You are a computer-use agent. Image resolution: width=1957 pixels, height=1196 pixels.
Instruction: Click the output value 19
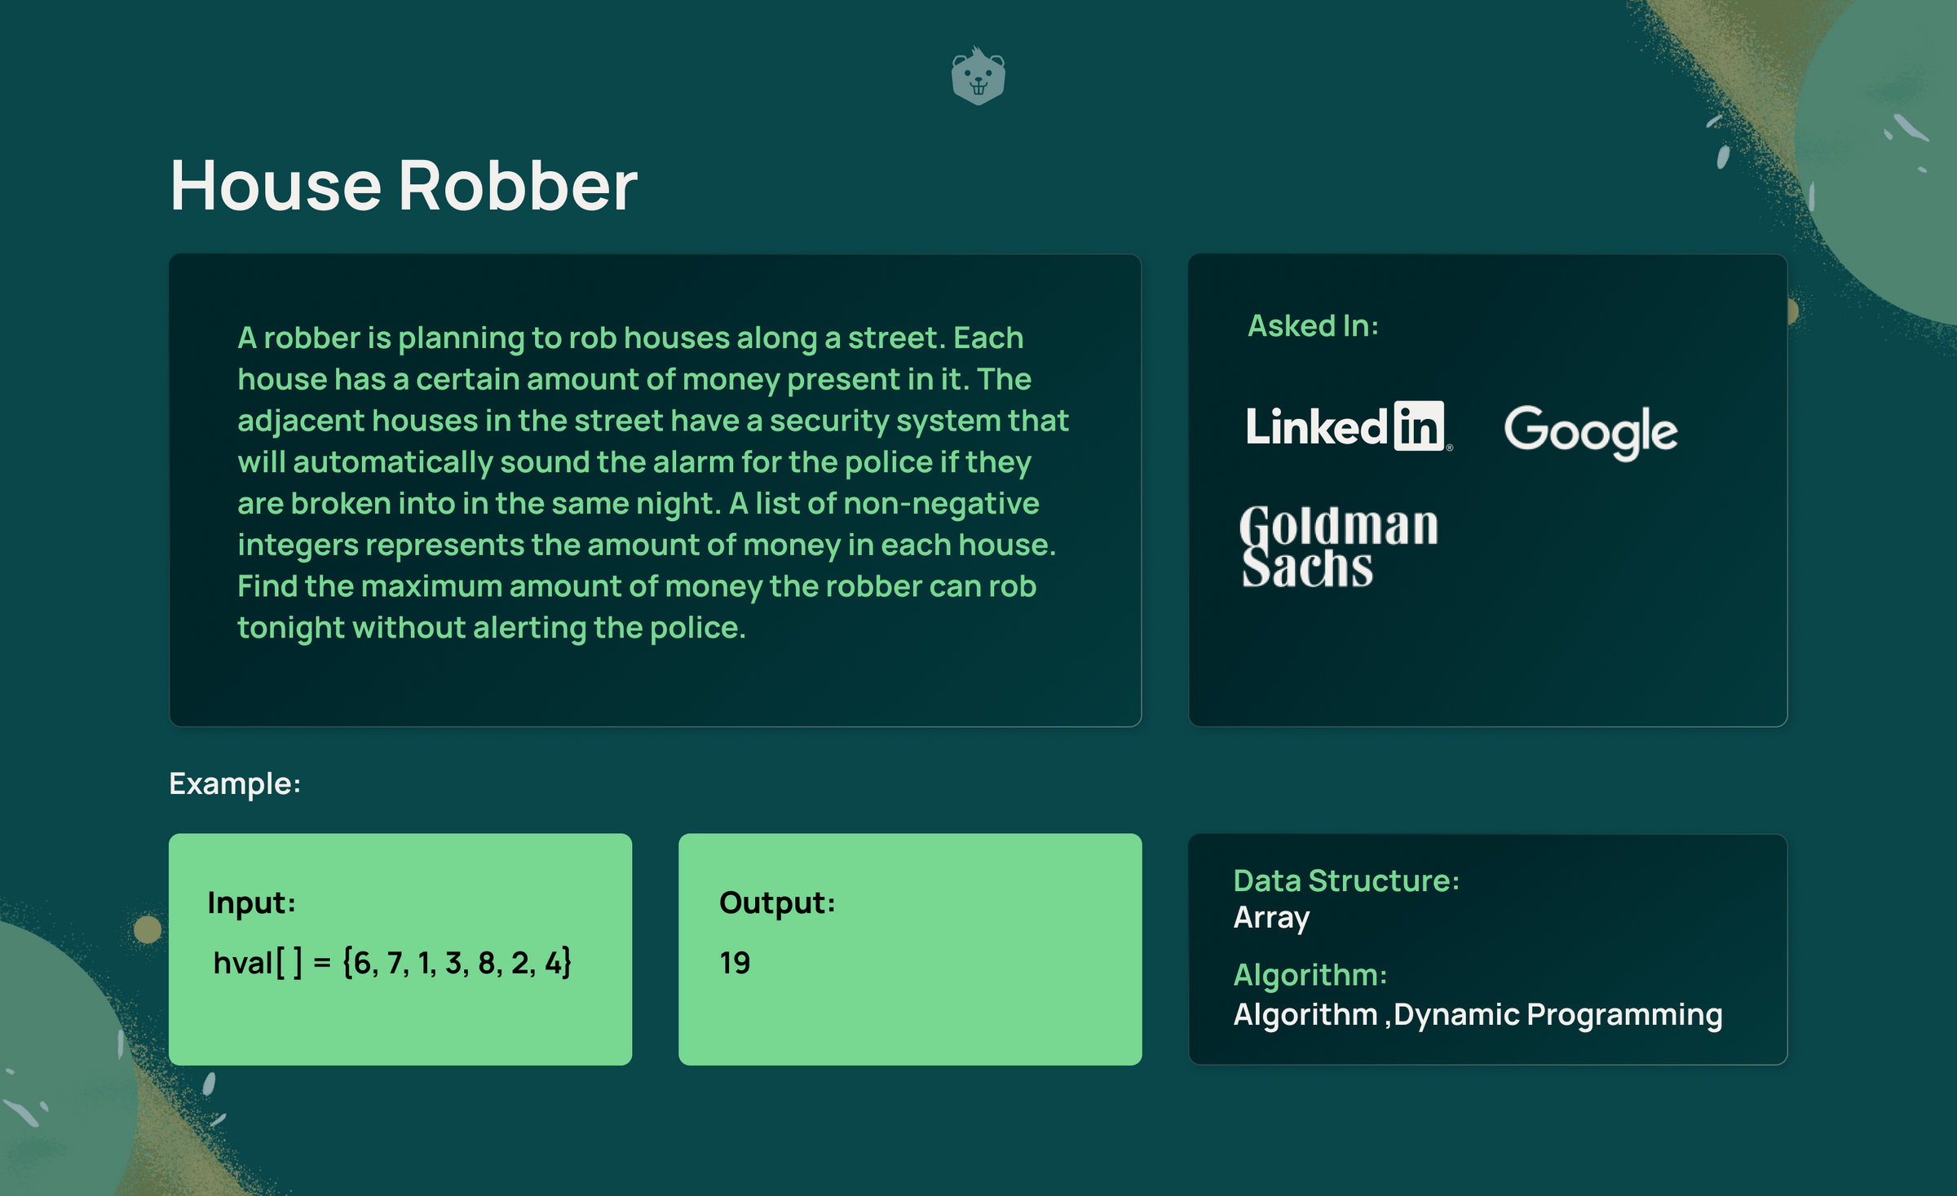pyautogui.click(x=735, y=963)
